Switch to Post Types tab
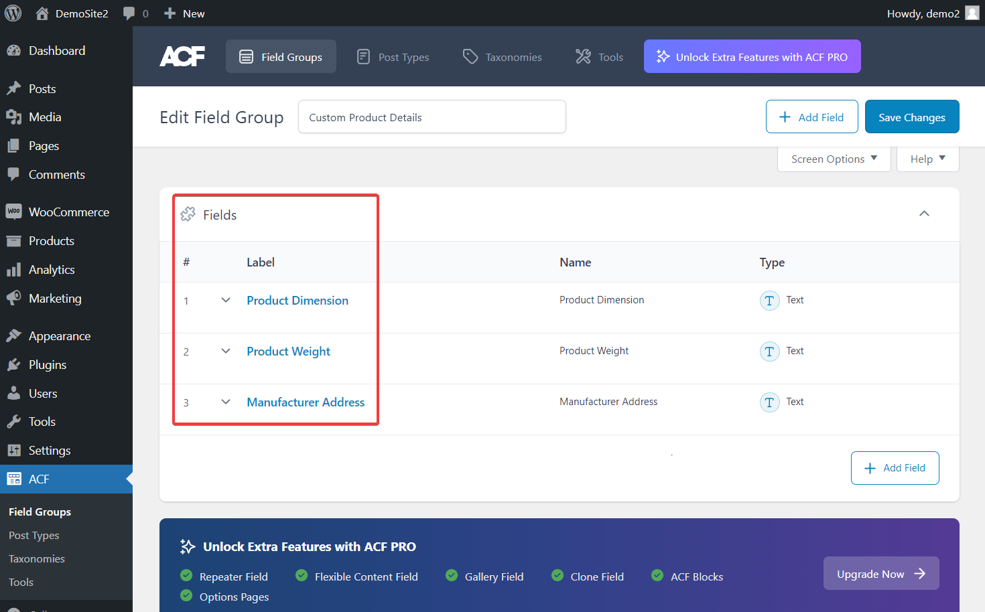The height and width of the screenshot is (612, 985). click(393, 56)
